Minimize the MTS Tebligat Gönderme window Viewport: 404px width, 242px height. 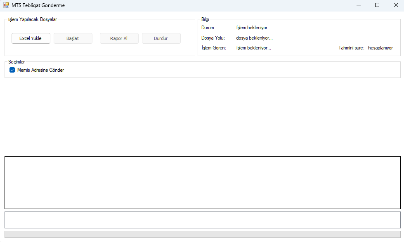[358, 5]
